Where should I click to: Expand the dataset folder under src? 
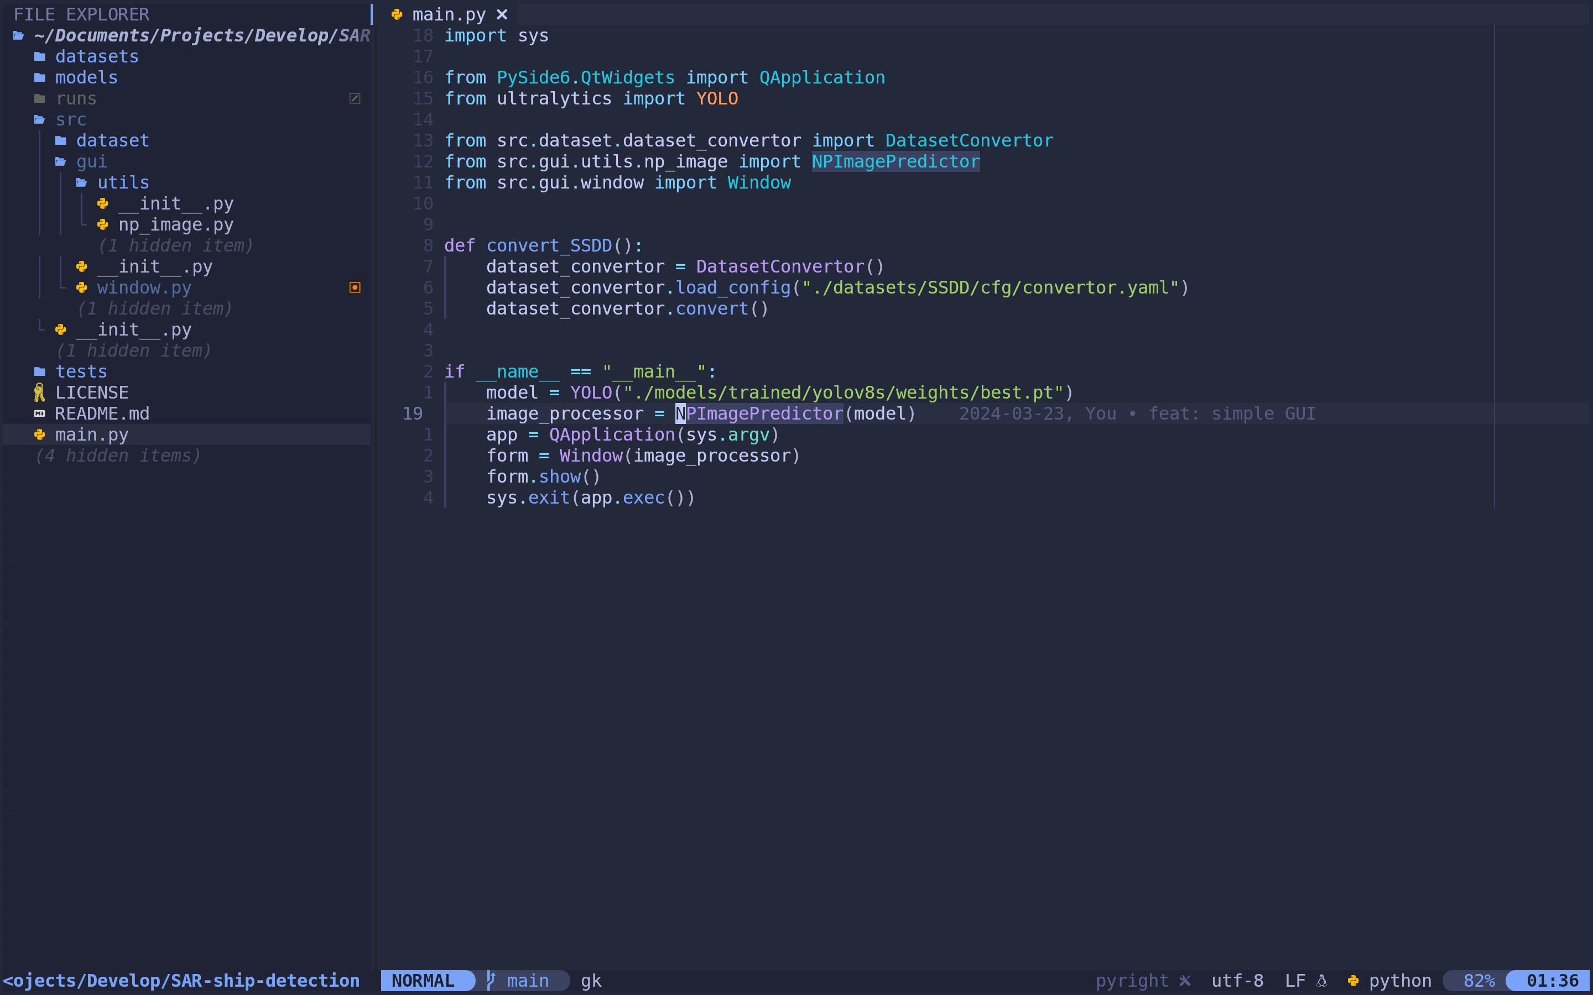[x=113, y=141]
